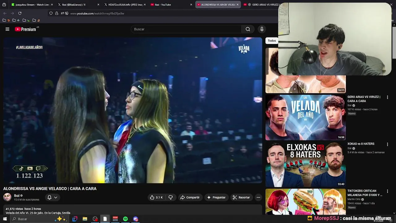Viewport: 396px width, 223px height.
Task: Open GERO ARIAS VS VIRUZZ | CARA A CARA title
Action: (364, 99)
